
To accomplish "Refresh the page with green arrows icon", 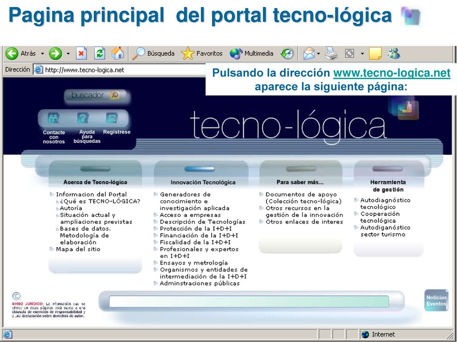I will 100,53.
